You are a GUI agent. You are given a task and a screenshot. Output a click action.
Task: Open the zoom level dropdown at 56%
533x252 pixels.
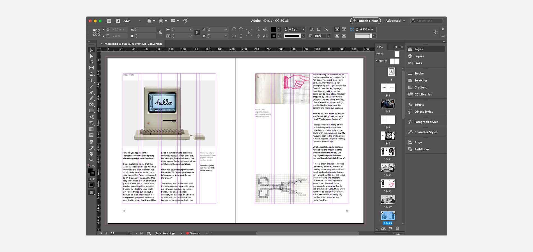coord(140,21)
